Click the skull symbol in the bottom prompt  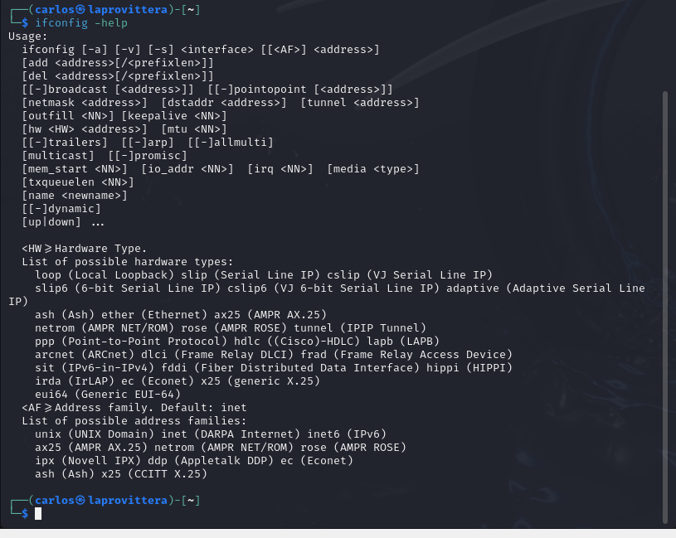tap(80, 500)
